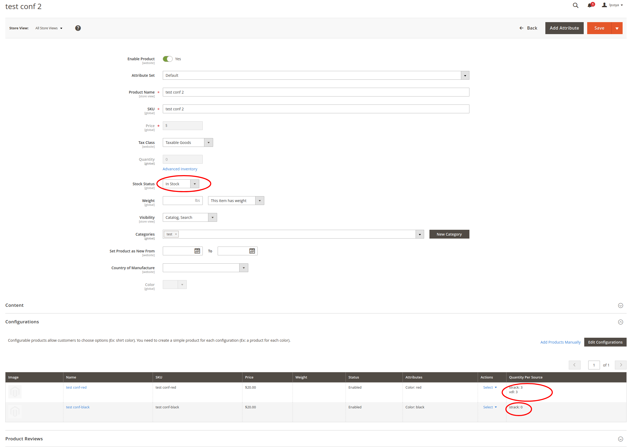
Task: Remove the 'test' category tag
Action: coord(176,234)
